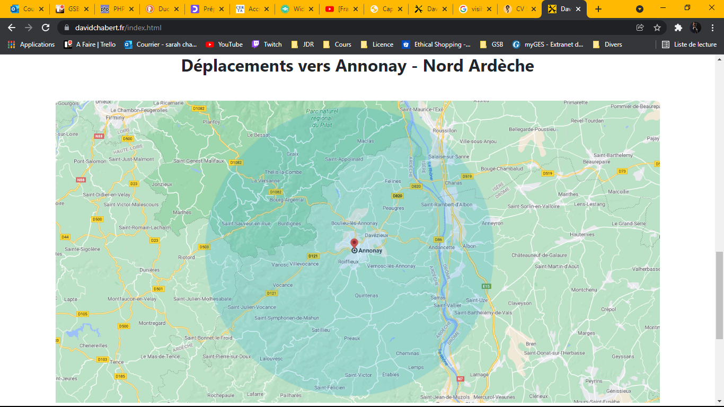The width and height of the screenshot is (724, 407).
Task: Click the Parc naturel régional du Pilat label
Action: click(322, 118)
